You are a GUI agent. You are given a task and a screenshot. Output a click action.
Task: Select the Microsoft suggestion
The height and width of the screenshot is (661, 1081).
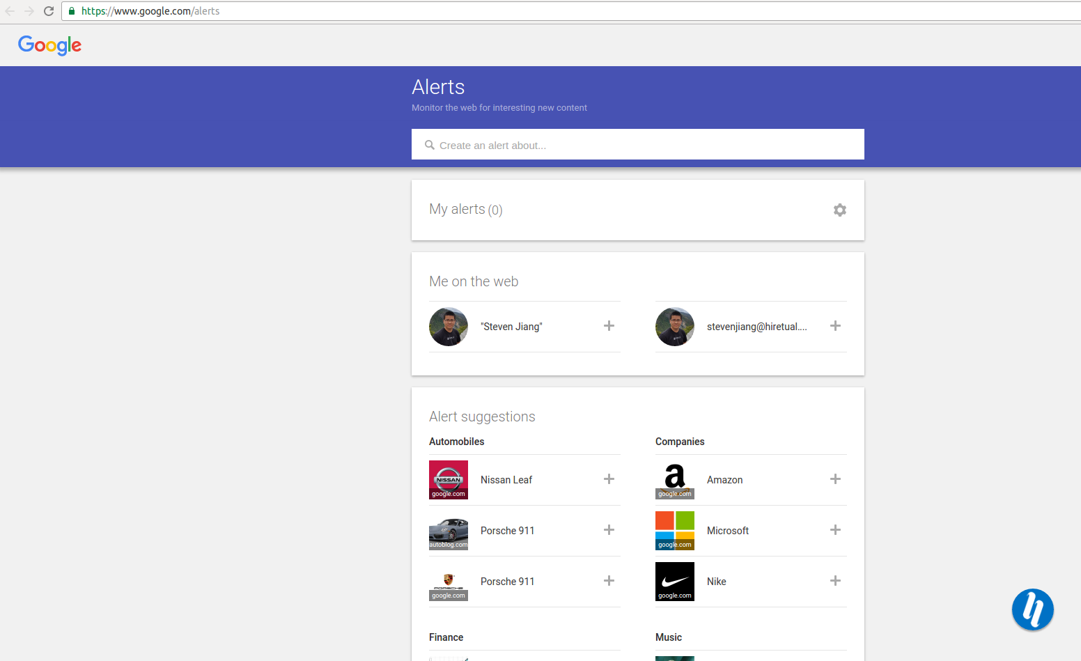(x=728, y=531)
